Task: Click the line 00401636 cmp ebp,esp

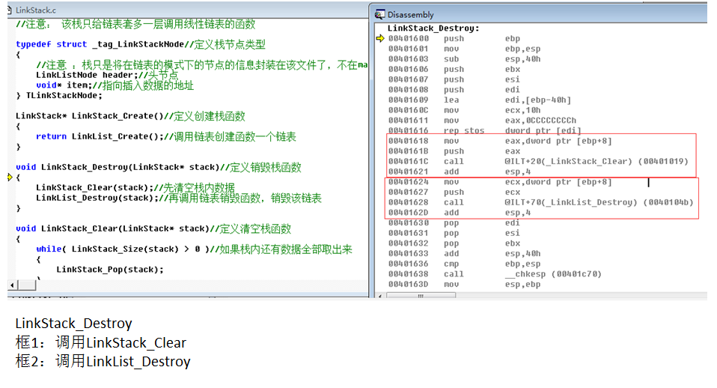Action: (x=464, y=264)
